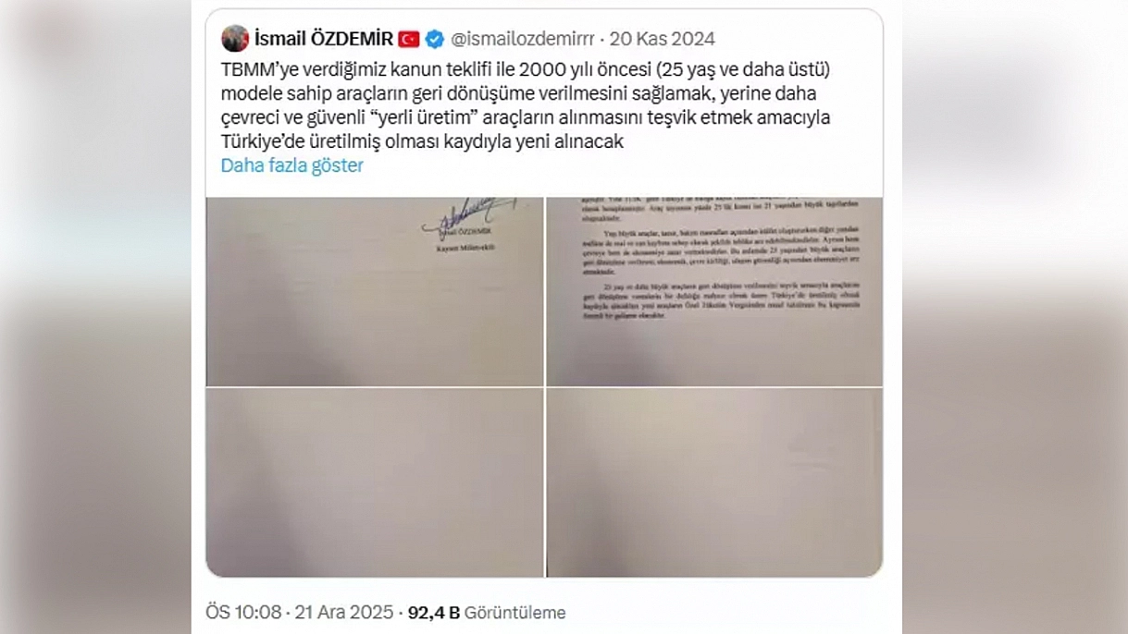The height and width of the screenshot is (634, 1128).
Task: Click the blue verified badge
Action: coord(435,39)
